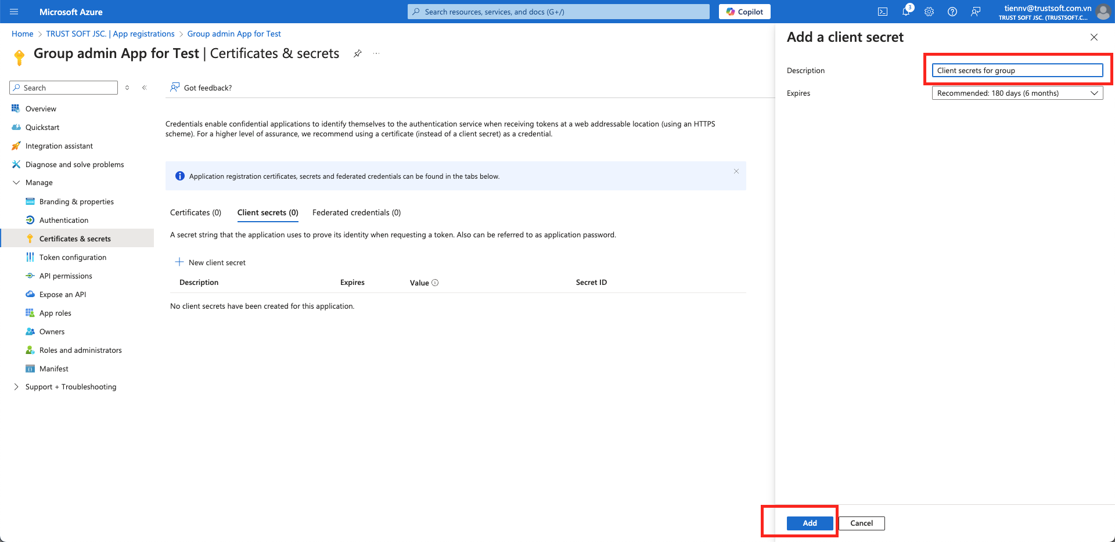Click the App roles icon

[30, 313]
